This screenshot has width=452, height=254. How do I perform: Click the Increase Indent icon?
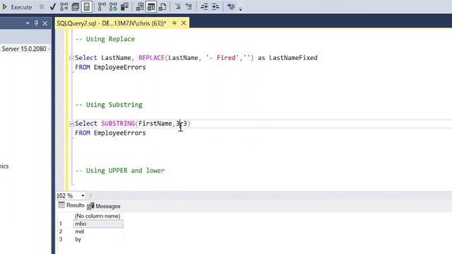215,6
